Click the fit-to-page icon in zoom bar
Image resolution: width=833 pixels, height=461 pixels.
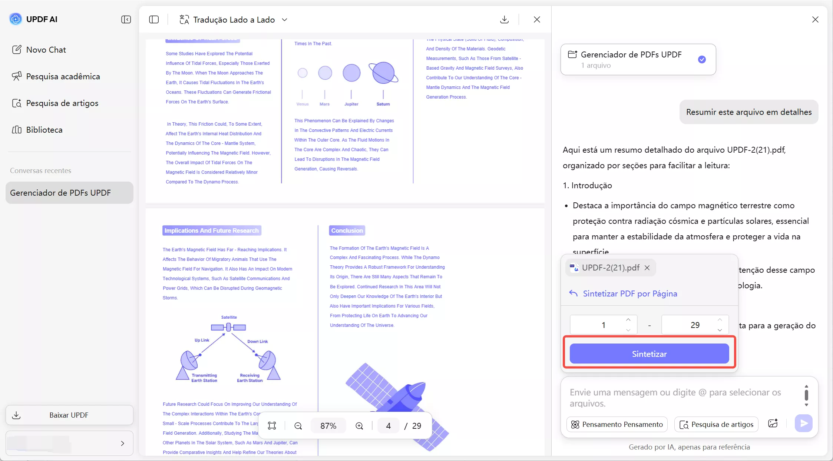click(x=272, y=426)
